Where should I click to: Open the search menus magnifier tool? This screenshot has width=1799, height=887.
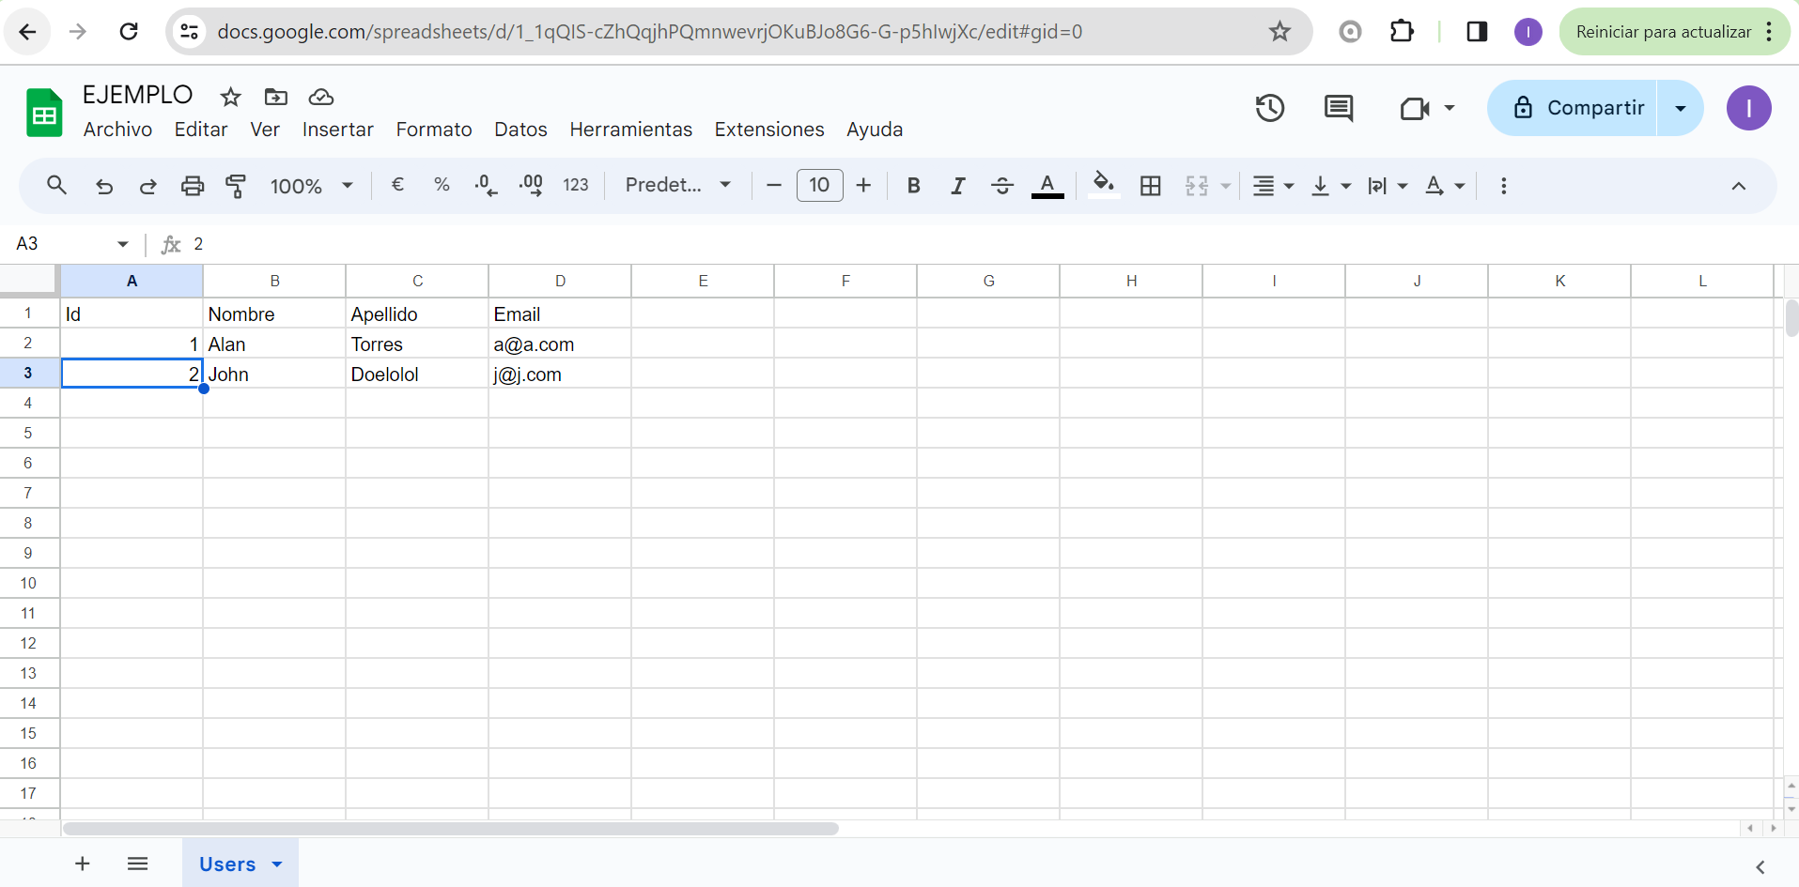[x=56, y=186]
